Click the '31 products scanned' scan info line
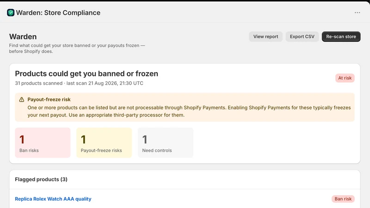This screenshot has height=208, width=370. tap(79, 83)
